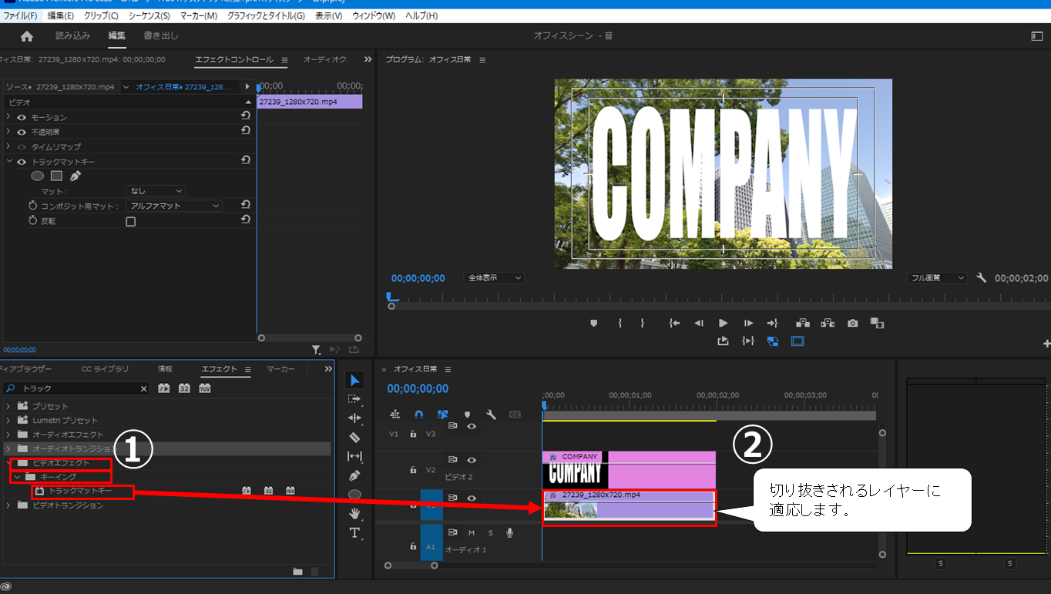The width and height of the screenshot is (1051, 594).
Task: Click the Home icon
Action: click(27, 36)
